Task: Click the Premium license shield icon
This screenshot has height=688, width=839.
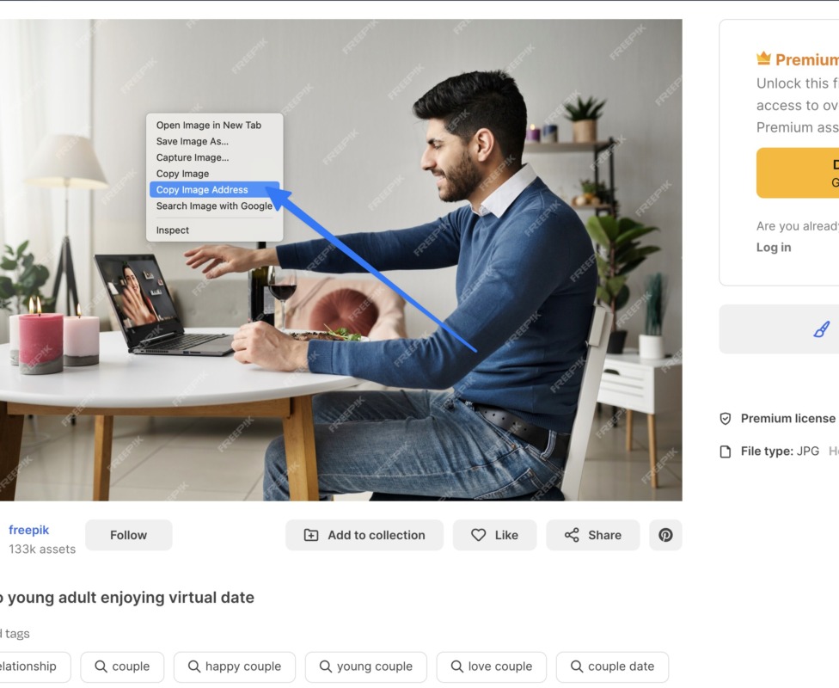Action: pyautogui.click(x=725, y=419)
